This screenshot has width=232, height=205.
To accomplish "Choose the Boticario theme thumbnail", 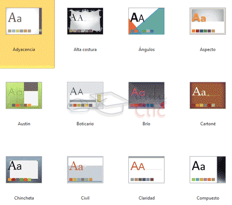I will (85, 95).
